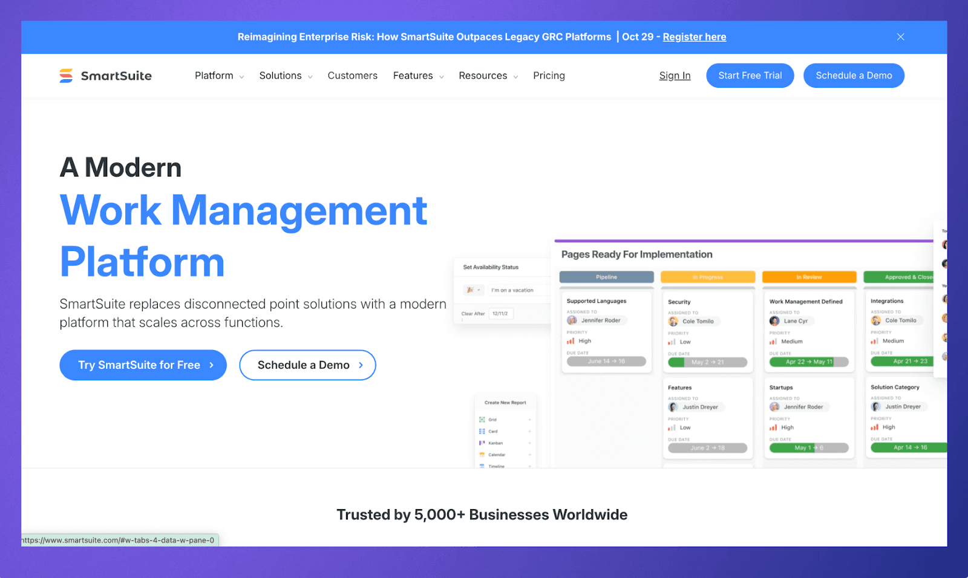
Task: Select the Pipeline column header
Action: tap(606, 277)
